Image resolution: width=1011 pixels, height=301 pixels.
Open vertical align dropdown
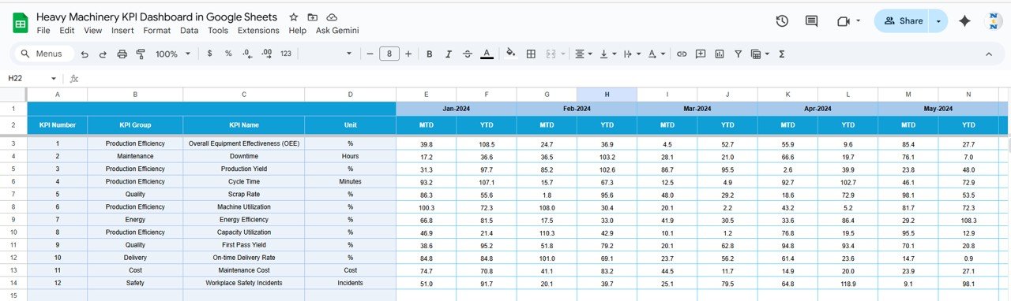click(x=607, y=54)
